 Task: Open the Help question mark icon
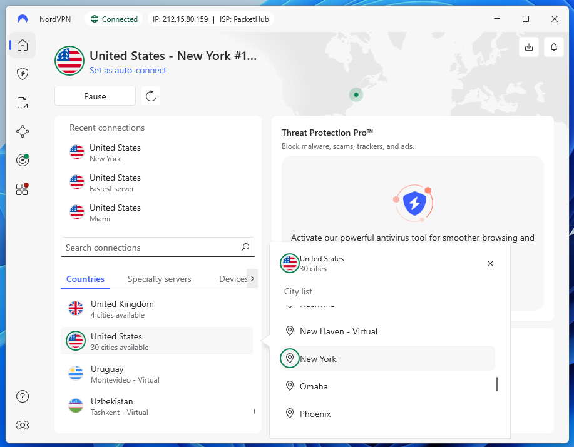tap(23, 396)
